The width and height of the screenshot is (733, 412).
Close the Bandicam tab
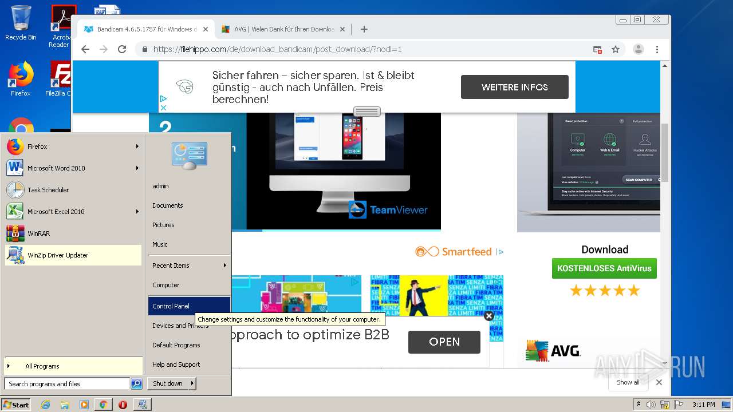(205, 29)
